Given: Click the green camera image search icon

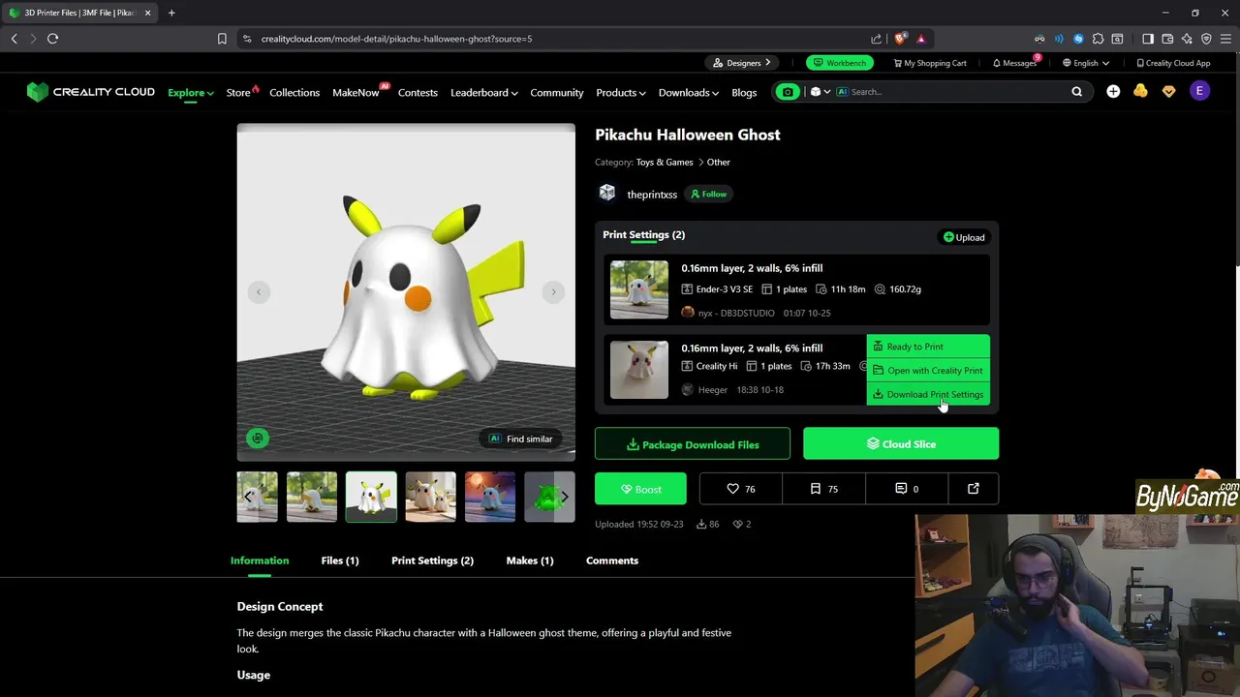Looking at the screenshot, I should click(788, 92).
